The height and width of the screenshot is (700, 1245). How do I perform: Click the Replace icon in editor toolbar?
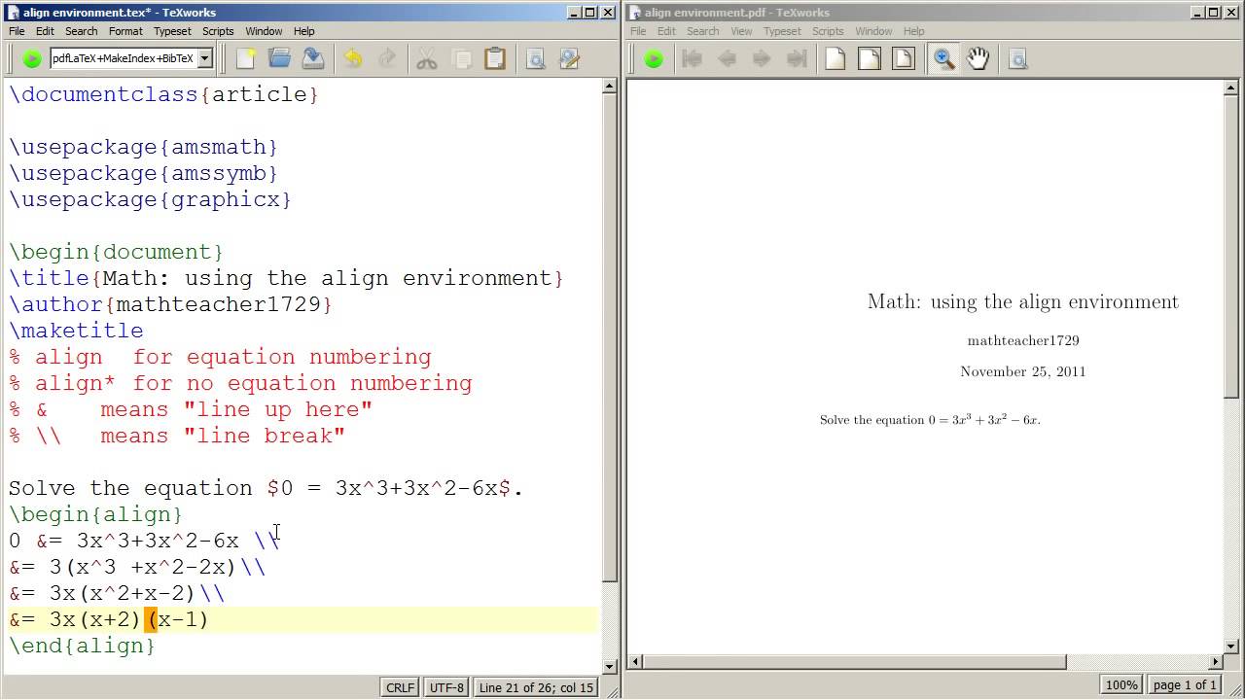(569, 59)
